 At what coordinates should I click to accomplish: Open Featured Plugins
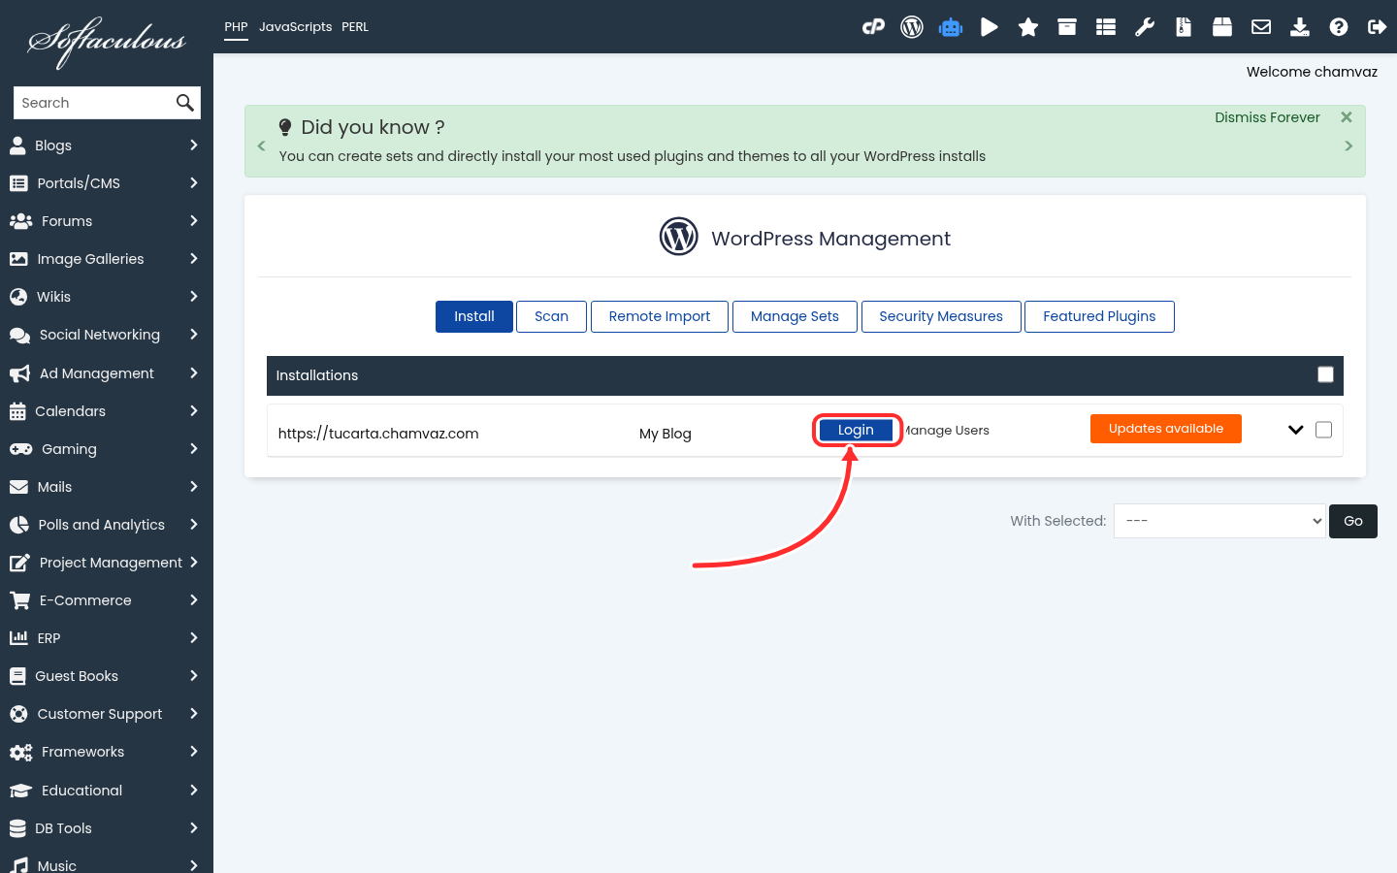[1099, 316]
